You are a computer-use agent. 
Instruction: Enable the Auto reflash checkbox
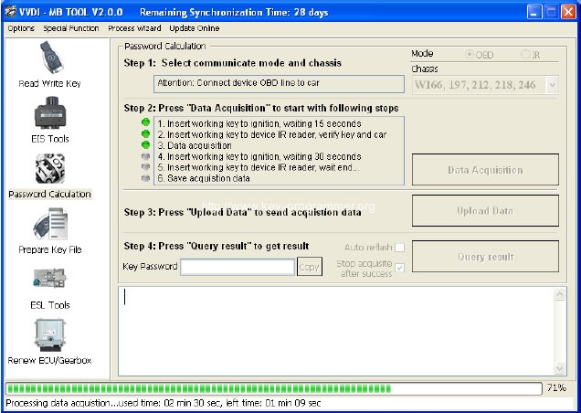398,248
